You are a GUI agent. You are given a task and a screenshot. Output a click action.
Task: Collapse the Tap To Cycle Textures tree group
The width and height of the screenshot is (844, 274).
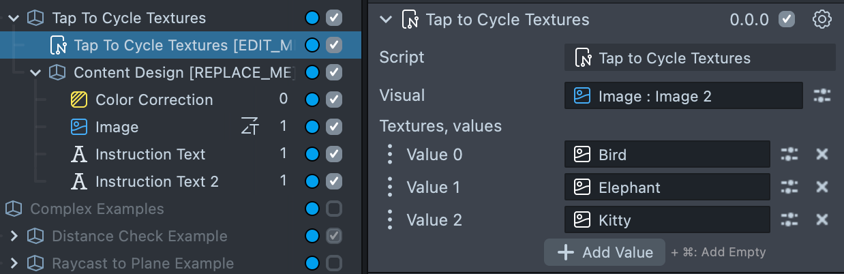pyautogui.click(x=14, y=18)
